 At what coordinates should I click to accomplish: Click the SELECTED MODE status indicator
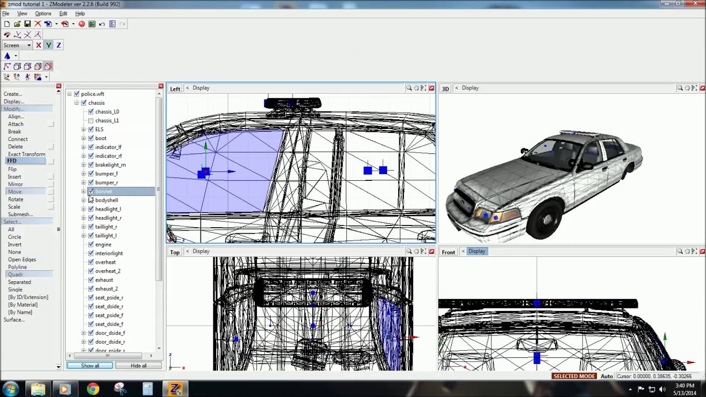(574, 376)
